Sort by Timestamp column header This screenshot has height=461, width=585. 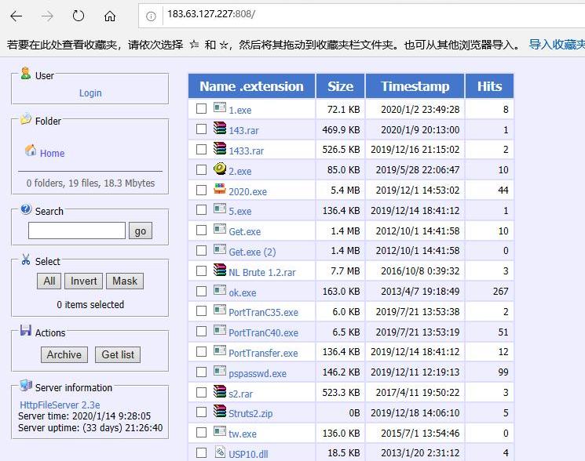415,86
